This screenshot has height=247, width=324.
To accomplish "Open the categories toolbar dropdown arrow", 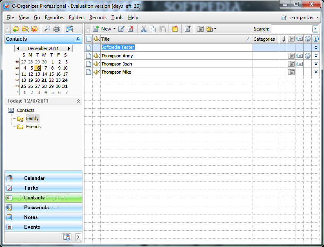I will pyautogui.click(x=215, y=29).
